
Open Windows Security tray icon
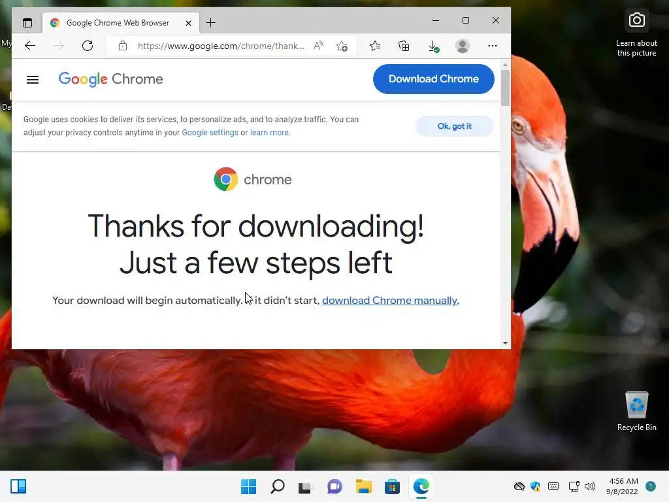536,486
